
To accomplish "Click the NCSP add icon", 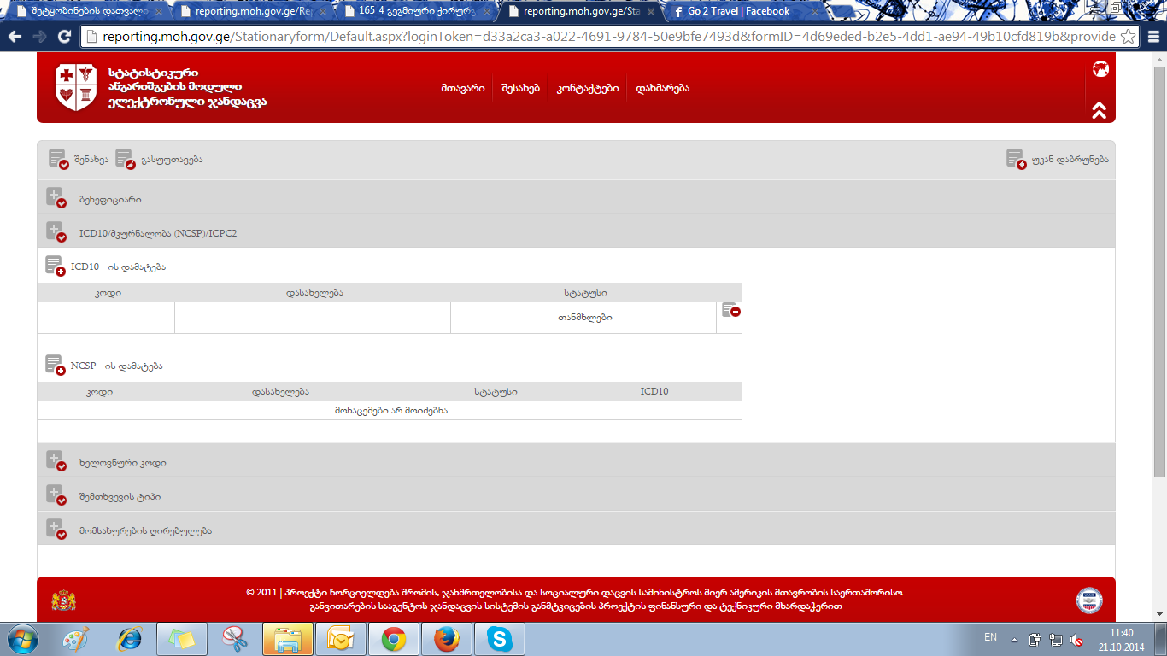I will click(55, 366).
